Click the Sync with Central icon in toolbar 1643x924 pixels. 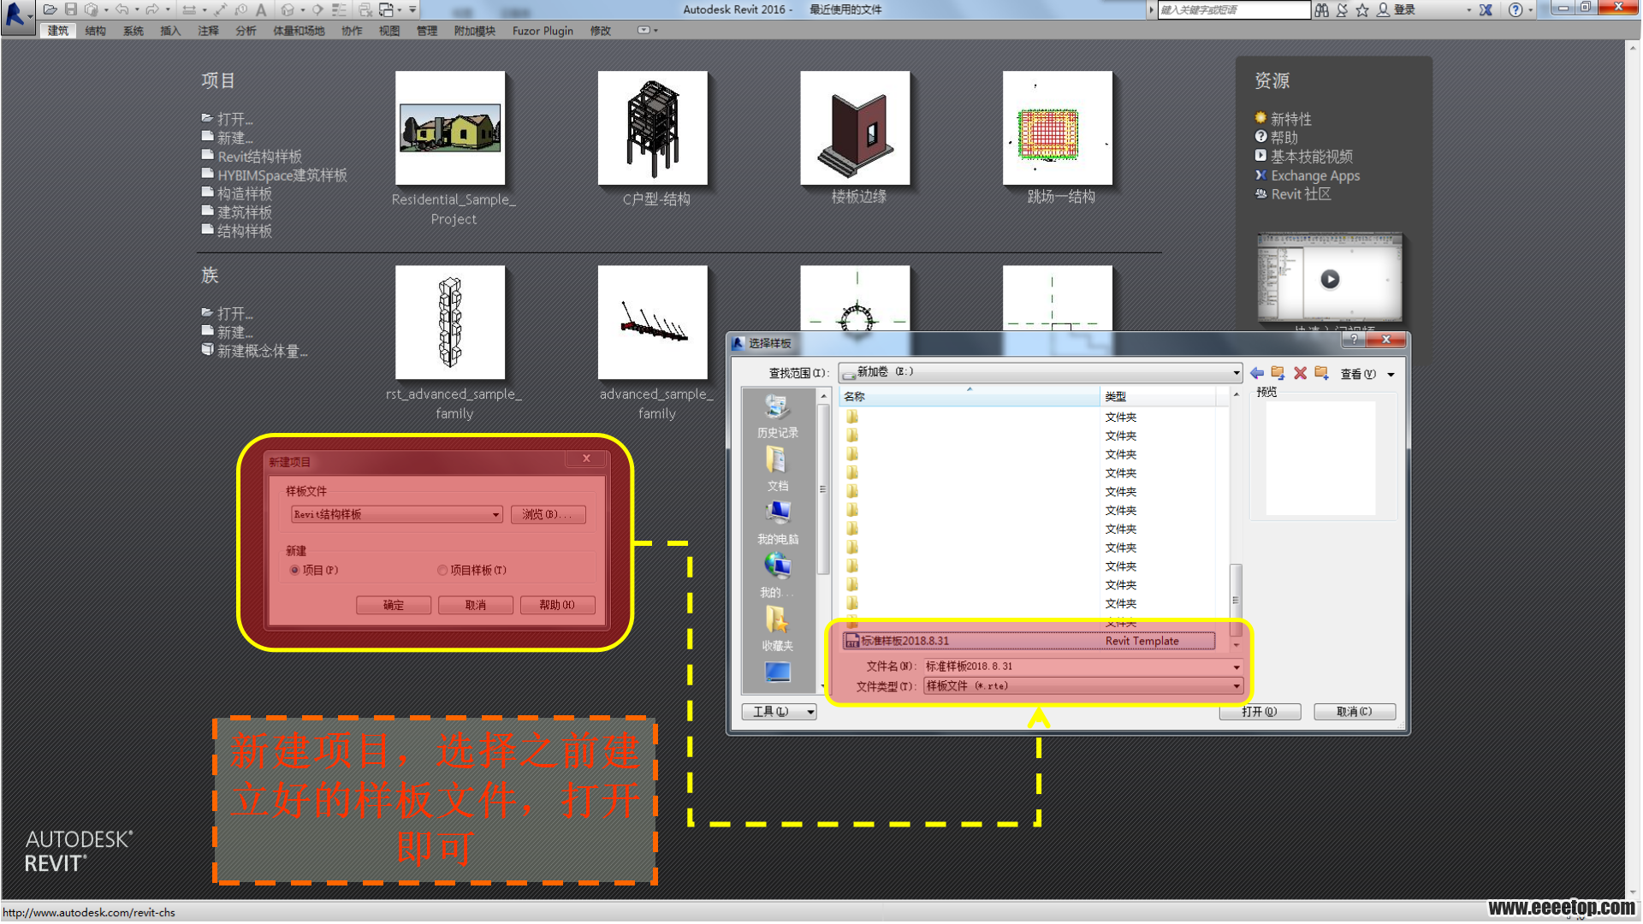(x=92, y=9)
